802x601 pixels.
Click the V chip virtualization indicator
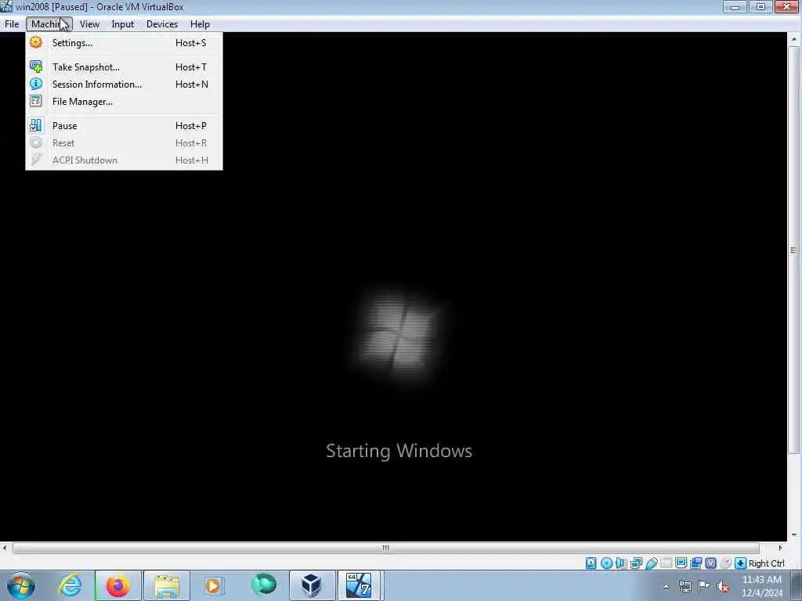point(711,563)
